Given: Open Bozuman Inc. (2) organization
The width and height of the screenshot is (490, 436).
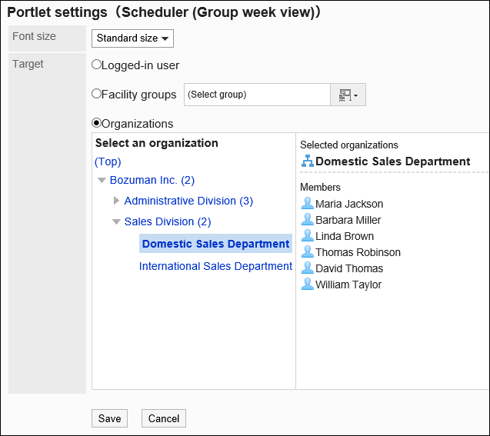Looking at the screenshot, I should (152, 180).
